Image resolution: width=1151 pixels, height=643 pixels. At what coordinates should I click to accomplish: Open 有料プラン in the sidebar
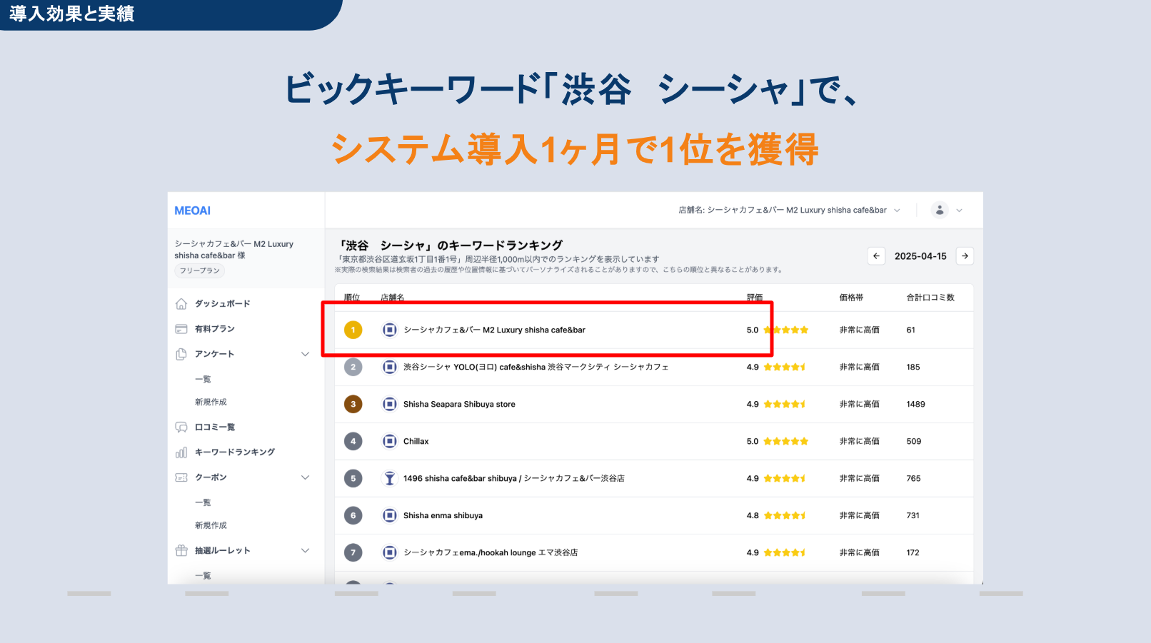pyautogui.click(x=215, y=329)
